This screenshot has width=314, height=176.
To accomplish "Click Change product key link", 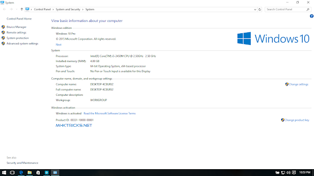I will pos(297,120).
